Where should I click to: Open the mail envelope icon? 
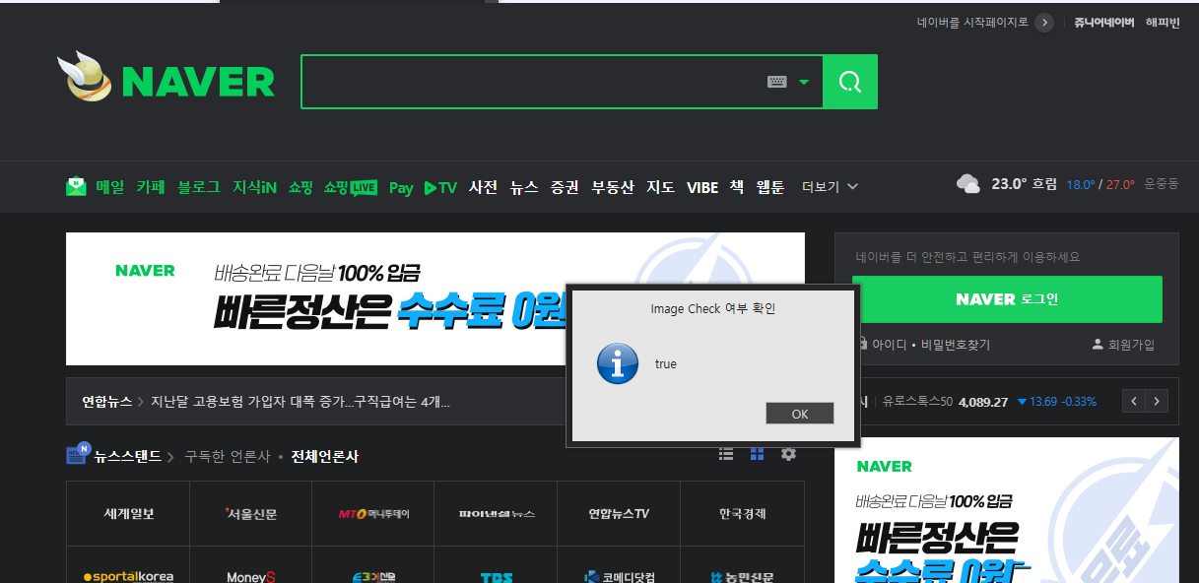point(77,186)
